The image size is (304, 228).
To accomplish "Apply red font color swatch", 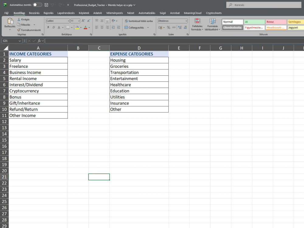I will [85, 28].
